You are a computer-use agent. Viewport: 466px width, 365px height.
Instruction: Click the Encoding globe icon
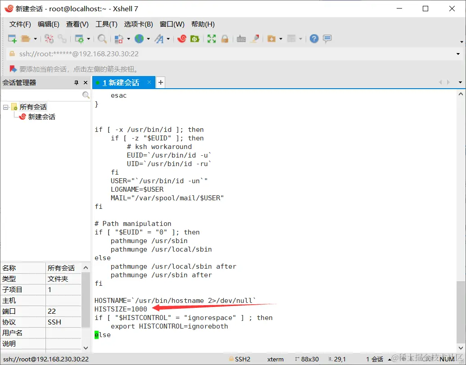[x=139, y=39]
